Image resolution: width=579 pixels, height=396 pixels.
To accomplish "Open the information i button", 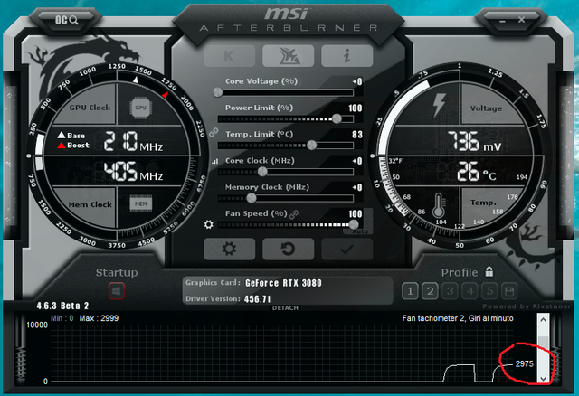I will pos(346,56).
